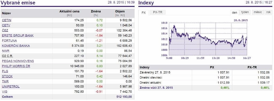Viewport: 274px width, 101px height.
Task: Open PEGAS NONWOVENS details
Action: (18, 61)
